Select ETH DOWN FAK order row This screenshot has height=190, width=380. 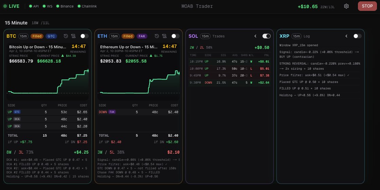click(139, 112)
